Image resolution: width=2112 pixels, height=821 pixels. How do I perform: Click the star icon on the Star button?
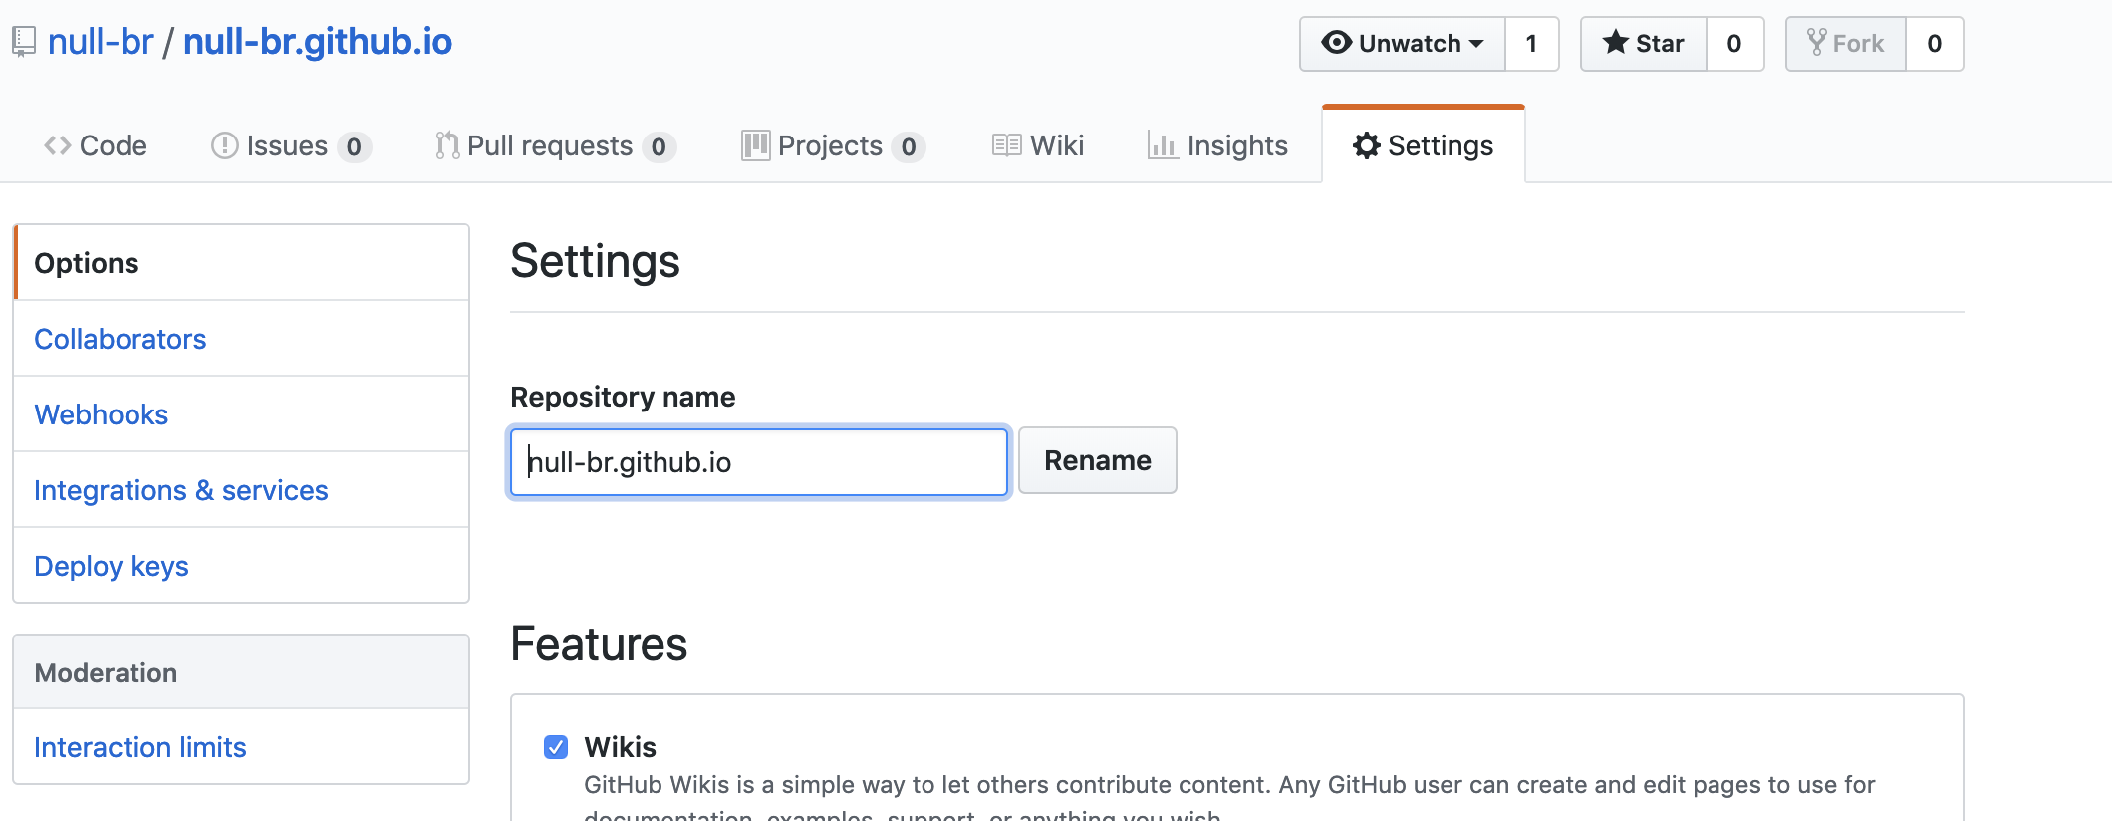click(x=1615, y=42)
